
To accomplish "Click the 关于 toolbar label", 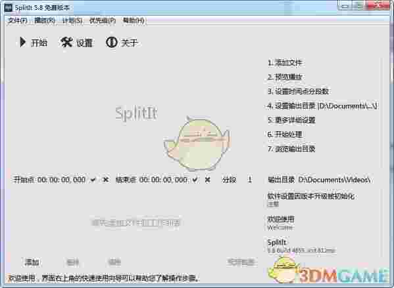I will click(129, 43).
